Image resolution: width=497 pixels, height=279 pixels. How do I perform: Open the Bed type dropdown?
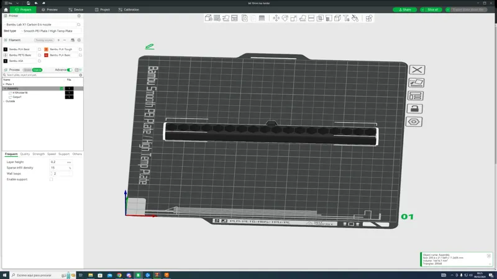(x=51, y=31)
